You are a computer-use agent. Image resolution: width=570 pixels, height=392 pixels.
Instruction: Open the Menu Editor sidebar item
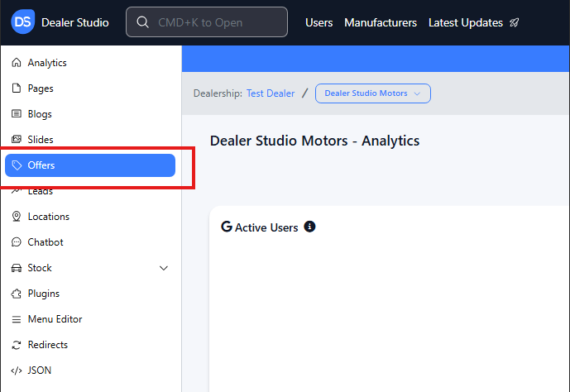click(55, 319)
